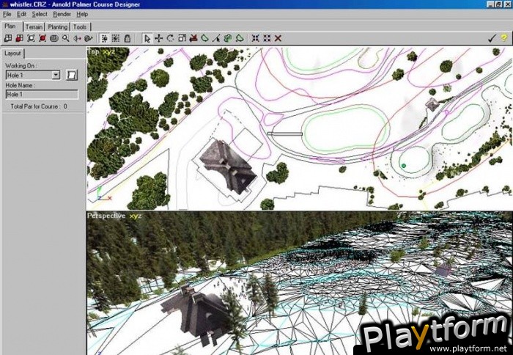Click the green outline shape tool
513x355 pixels.
click(204, 38)
